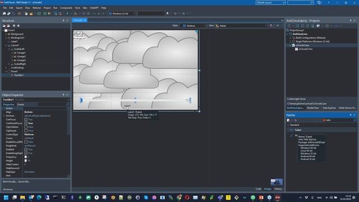359x202 pixels.
Task: Toggle the Enabled property checkbox
Action: tap(26, 149)
